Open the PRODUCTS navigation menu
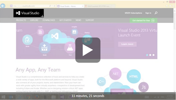 click(21, 20)
